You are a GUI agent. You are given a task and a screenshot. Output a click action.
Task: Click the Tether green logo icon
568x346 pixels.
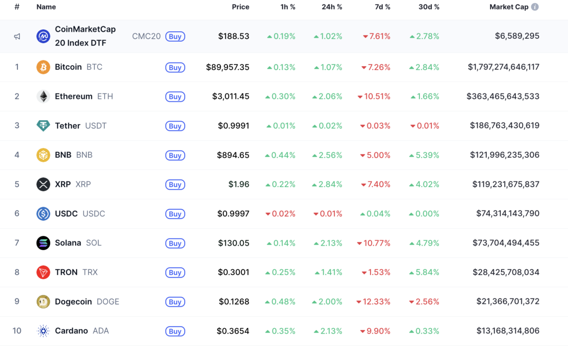pos(43,126)
